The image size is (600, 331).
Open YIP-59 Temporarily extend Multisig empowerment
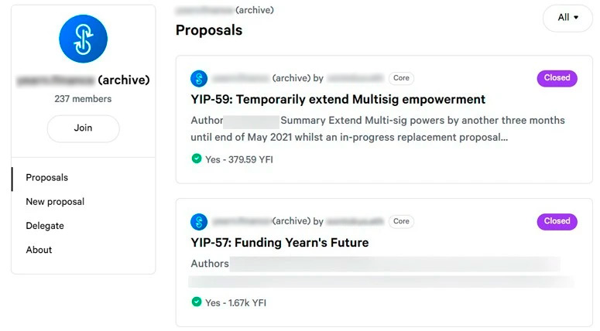(338, 100)
